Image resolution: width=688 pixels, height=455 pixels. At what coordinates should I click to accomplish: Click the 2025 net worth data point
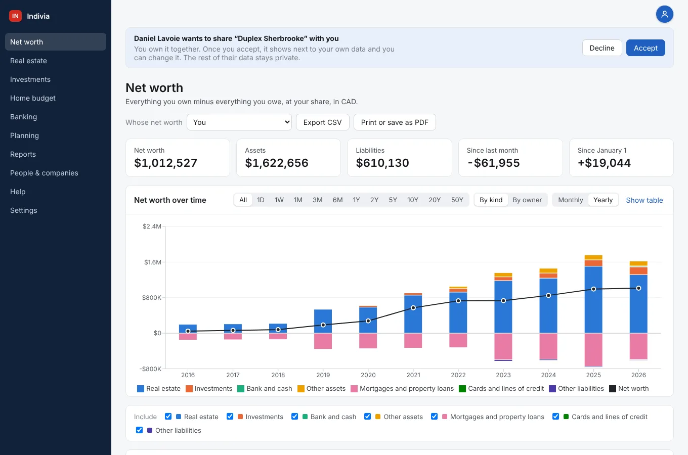593,289
